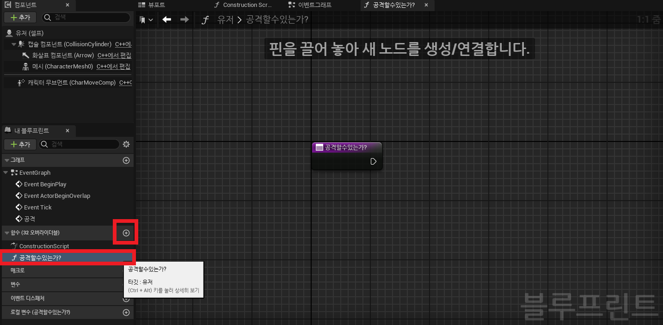Close the 컴포넌트 panel tab
Viewport: 663px width, 325px height.
click(x=68, y=5)
